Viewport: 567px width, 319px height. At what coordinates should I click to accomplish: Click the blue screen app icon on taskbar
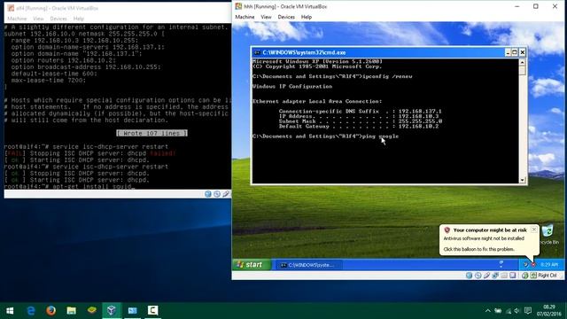click(x=132, y=310)
